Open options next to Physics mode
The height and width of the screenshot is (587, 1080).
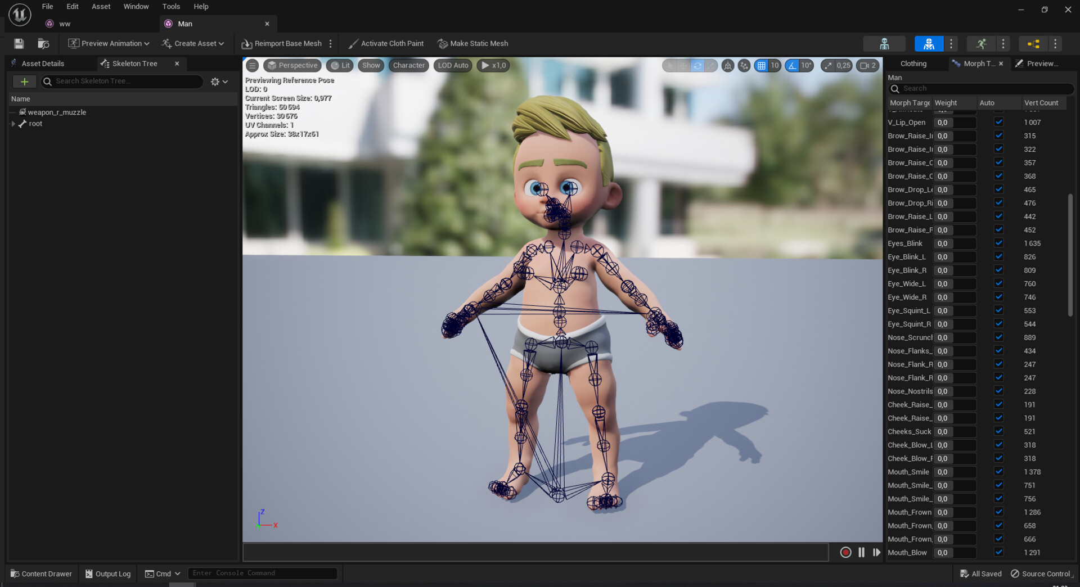(x=1055, y=43)
